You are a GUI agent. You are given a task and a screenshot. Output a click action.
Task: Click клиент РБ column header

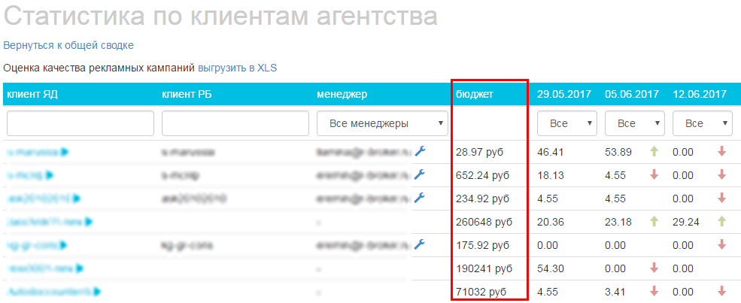coord(187,95)
